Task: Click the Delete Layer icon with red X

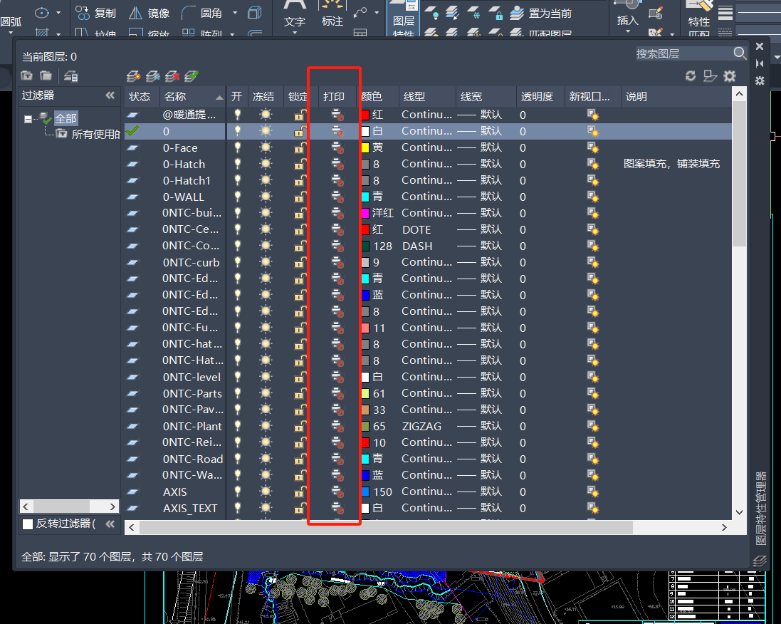Action: pyautogui.click(x=172, y=76)
